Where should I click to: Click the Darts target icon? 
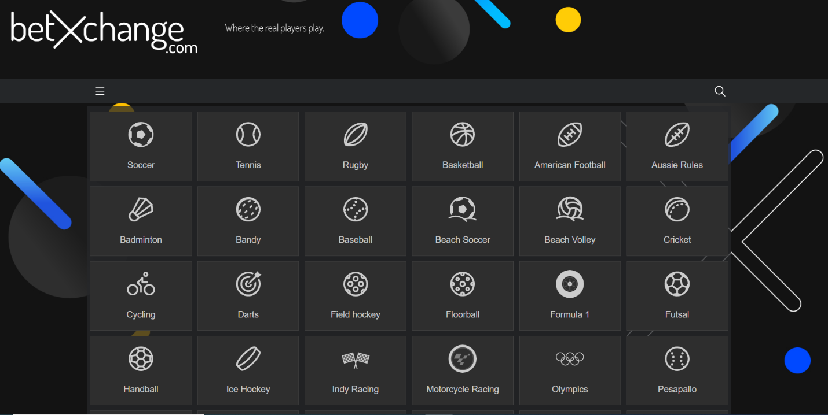pos(248,284)
